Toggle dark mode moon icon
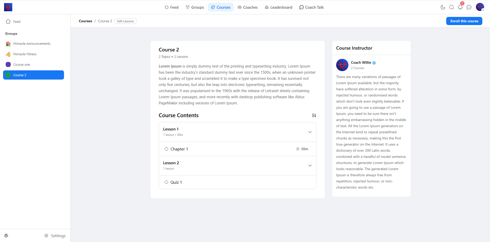This screenshot has height=242, width=490. 443,7
